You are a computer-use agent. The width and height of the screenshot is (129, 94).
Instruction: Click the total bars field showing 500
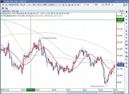[98, 5]
